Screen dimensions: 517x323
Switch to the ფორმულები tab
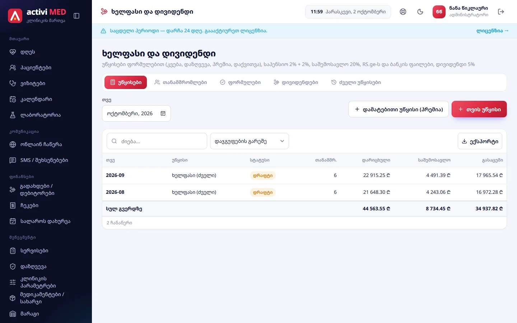(240, 82)
